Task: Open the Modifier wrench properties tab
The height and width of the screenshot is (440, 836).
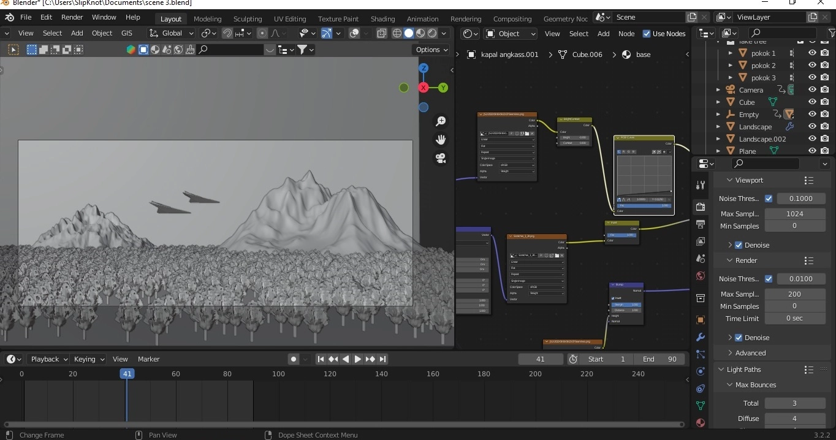Action: (x=701, y=337)
